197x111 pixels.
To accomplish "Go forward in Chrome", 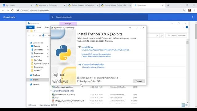I will (x=8, y=10).
